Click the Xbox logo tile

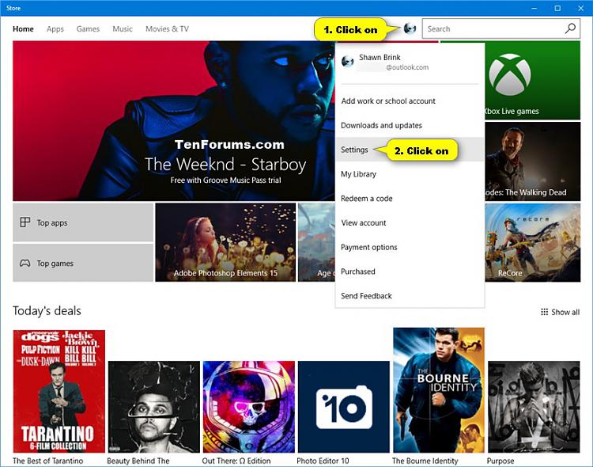tap(532, 80)
